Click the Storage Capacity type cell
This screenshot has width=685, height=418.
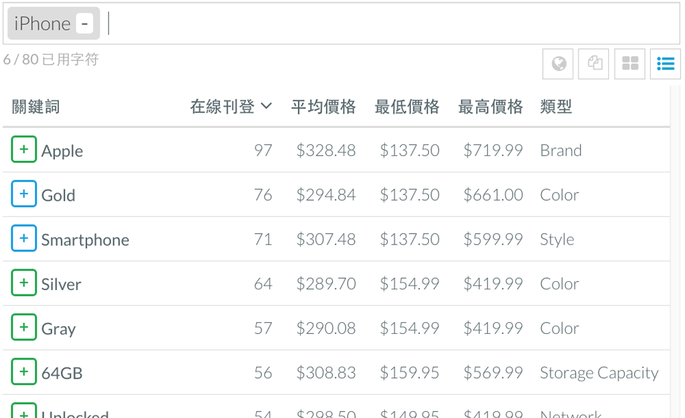599,373
